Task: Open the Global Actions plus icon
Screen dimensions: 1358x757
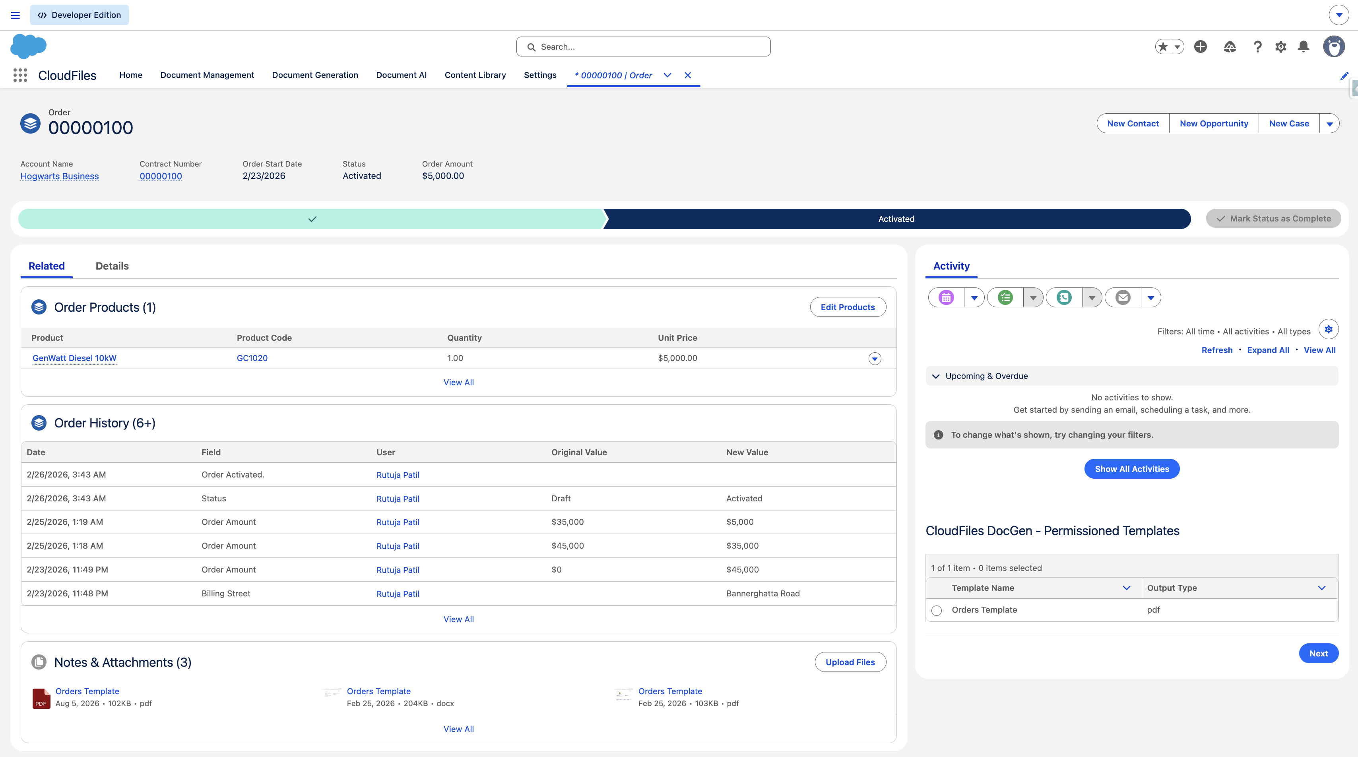Action: [x=1201, y=47]
